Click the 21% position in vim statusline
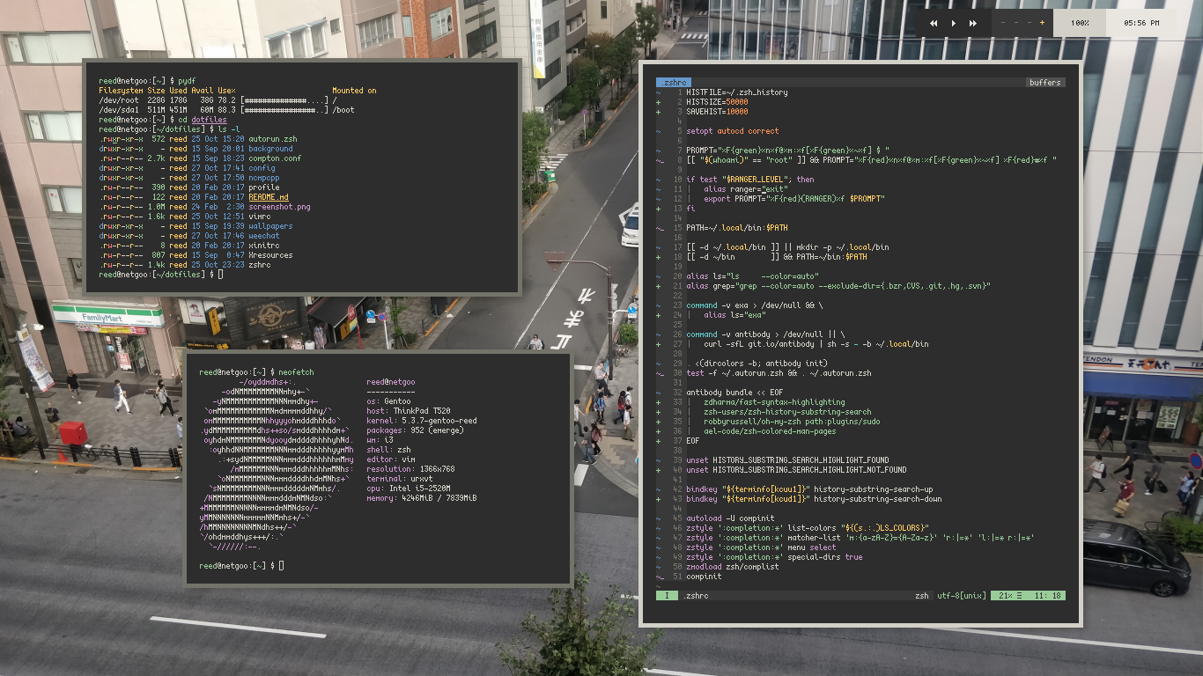 point(1007,596)
